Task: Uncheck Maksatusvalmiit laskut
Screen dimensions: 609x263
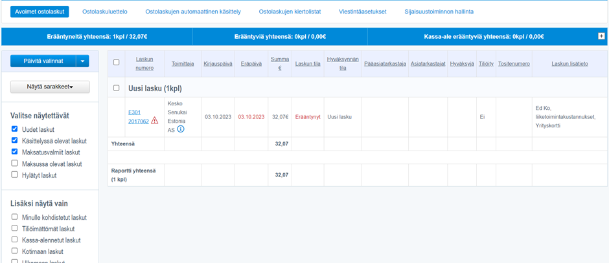Action: pos(15,152)
